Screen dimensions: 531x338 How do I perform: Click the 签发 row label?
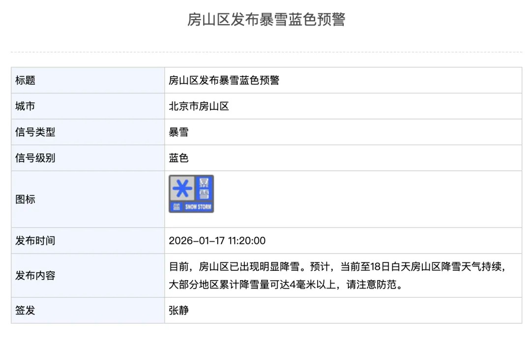click(25, 311)
